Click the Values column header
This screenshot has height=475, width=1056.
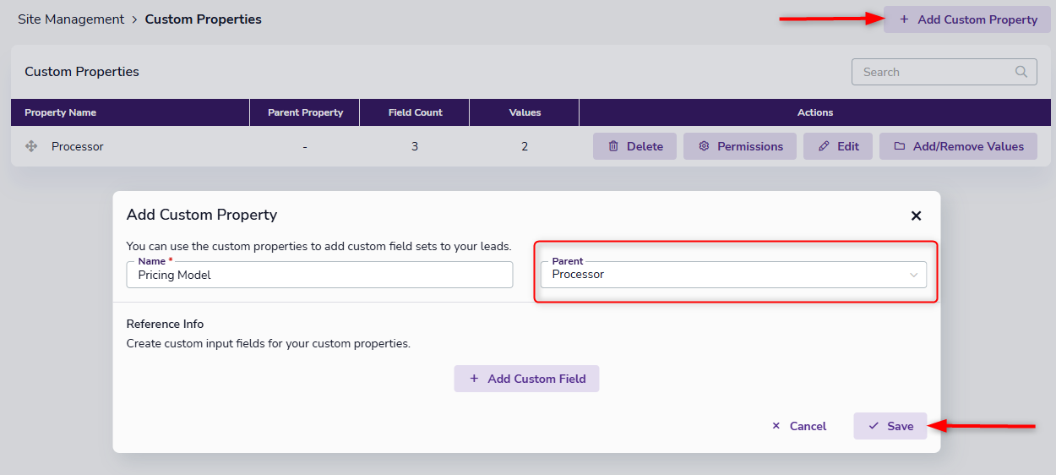pyautogui.click(x=525, y=112)
